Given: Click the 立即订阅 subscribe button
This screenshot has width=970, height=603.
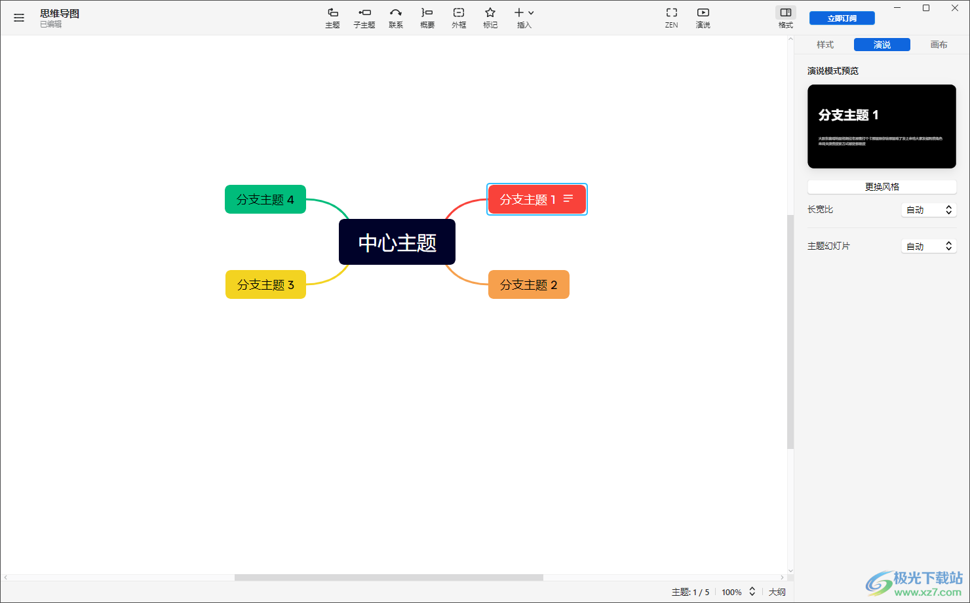Looking at the screenshot, I should pos(842,18).
